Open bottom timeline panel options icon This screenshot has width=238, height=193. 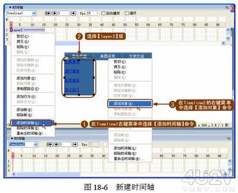click(x=229, y=139)
